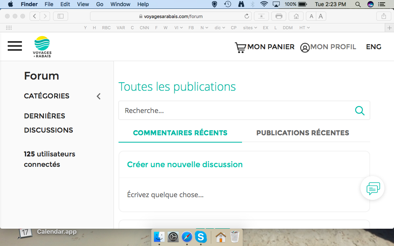Image resolution: width=394 pixels, height=246 pixels.
Task: Open the DDM bookmark
Action: click(288, 28)
